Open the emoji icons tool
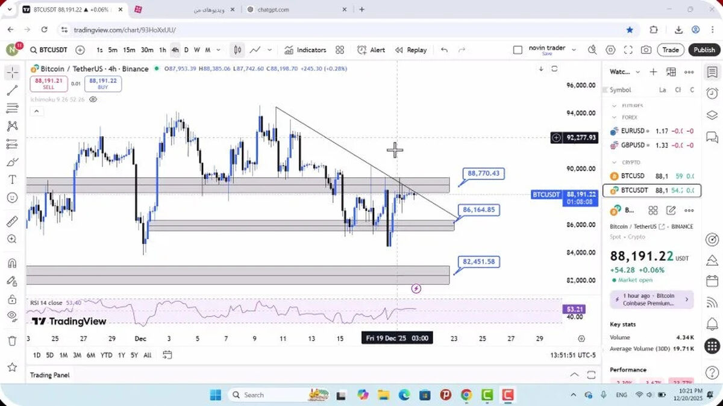723x406 pixels. 12,198
